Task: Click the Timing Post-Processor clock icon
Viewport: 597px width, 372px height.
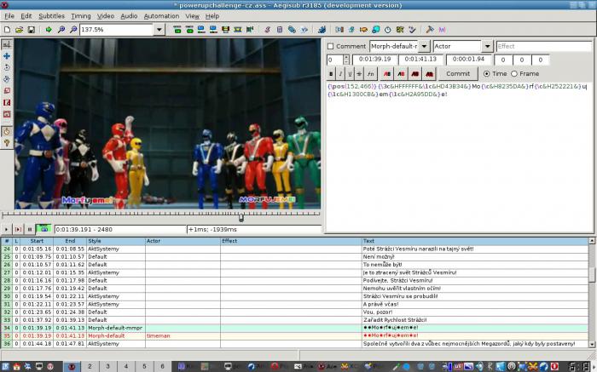Action: point(387,30)
